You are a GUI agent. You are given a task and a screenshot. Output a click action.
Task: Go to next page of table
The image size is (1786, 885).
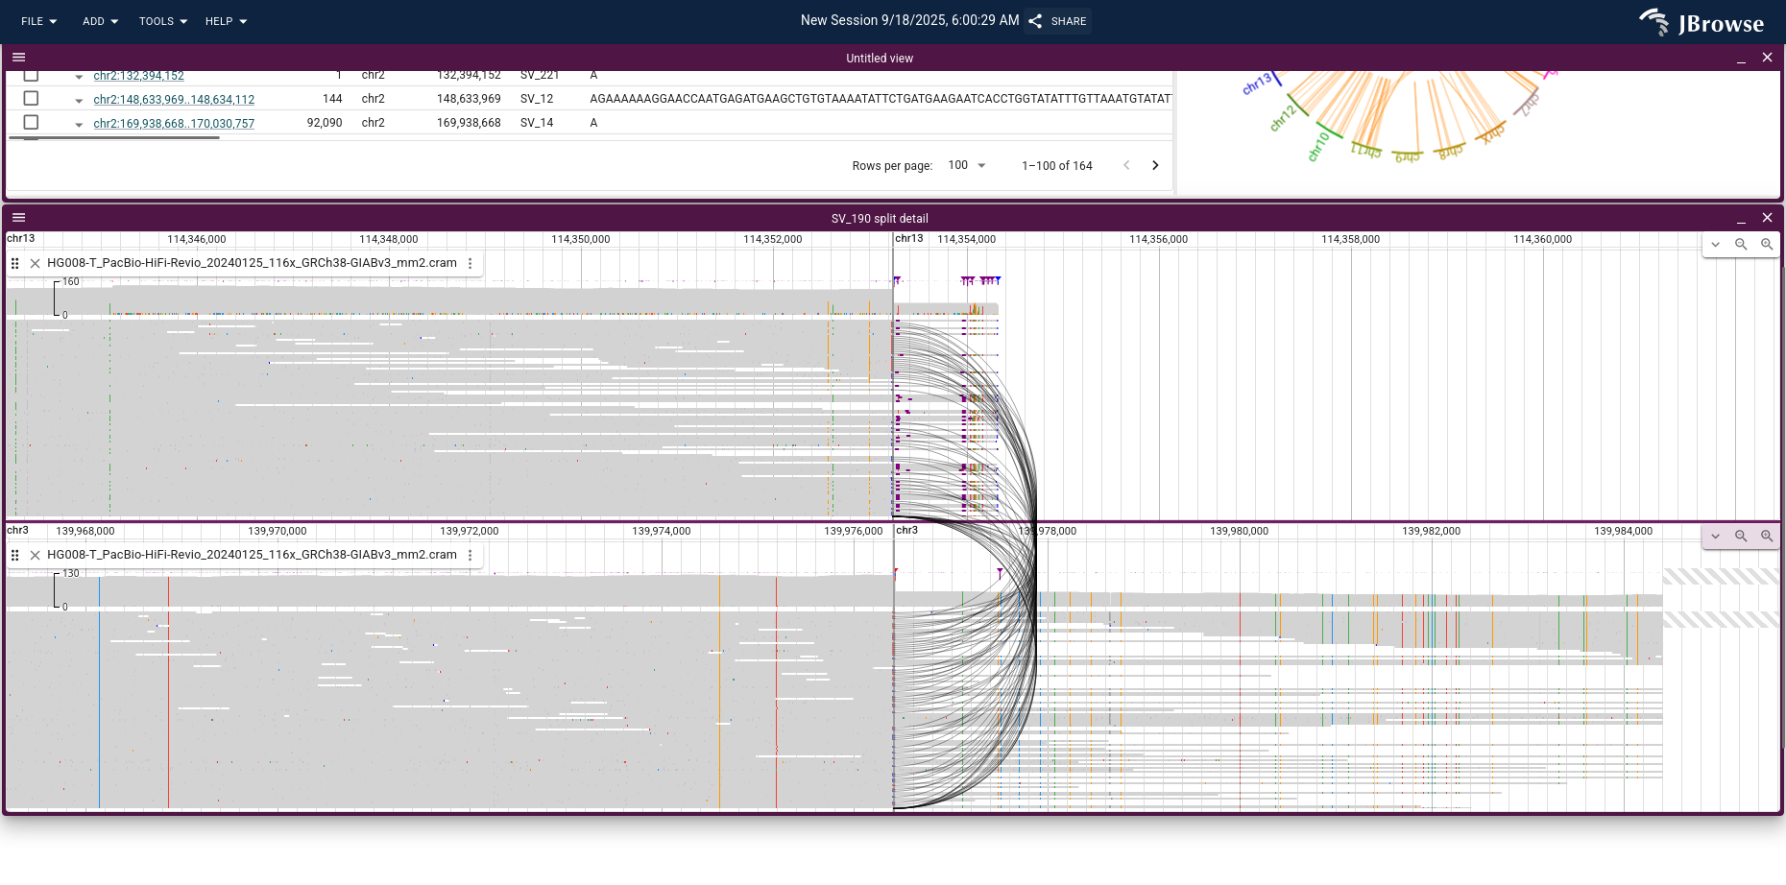point(1155,165)
